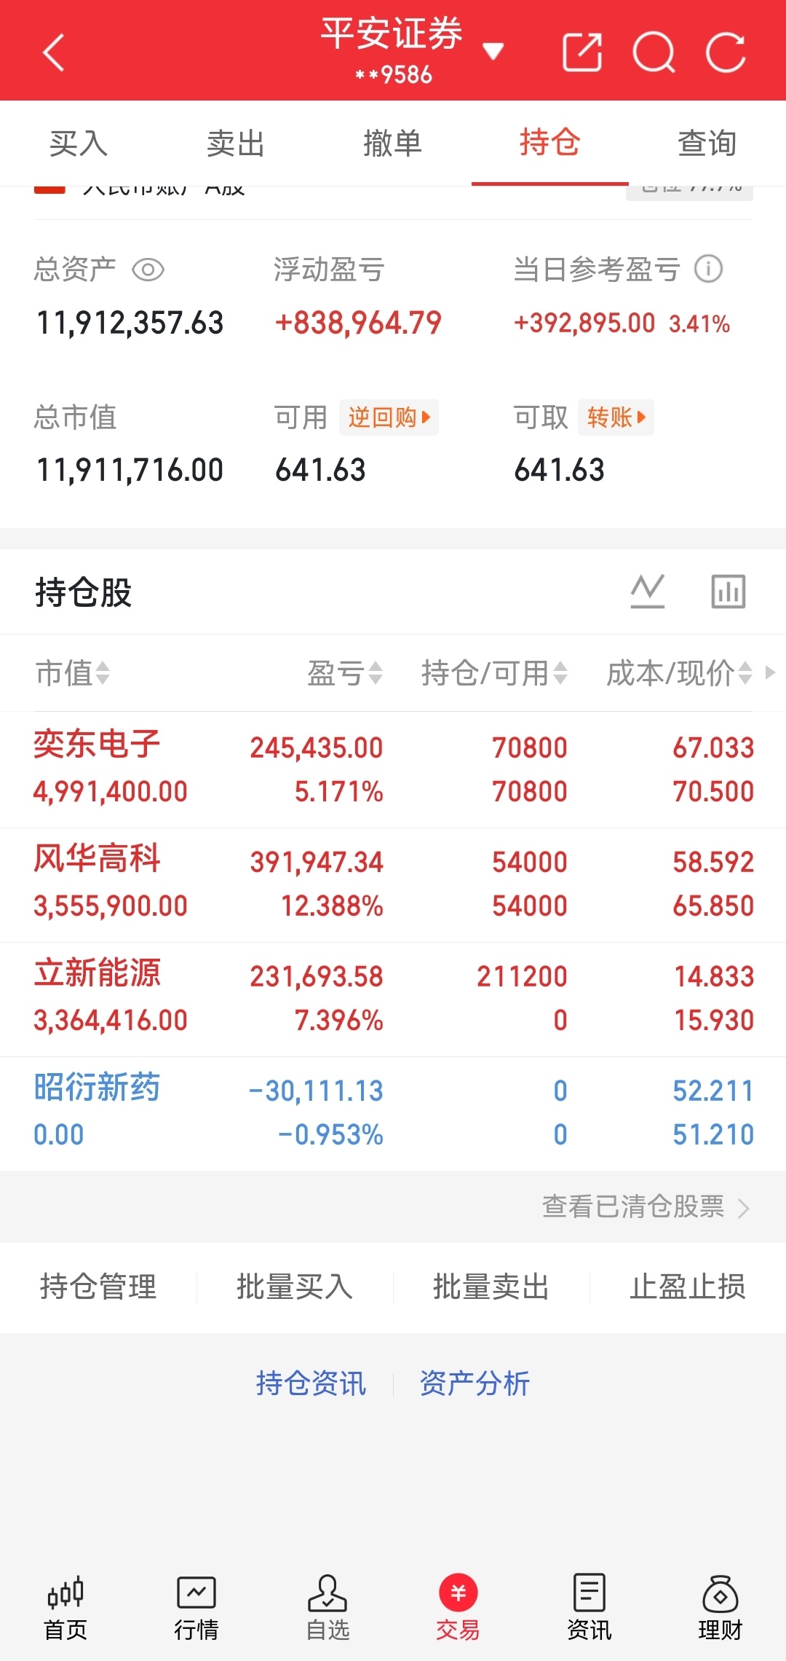
Task: Open the 奕东电子 holding row
Action: point(393,769)
